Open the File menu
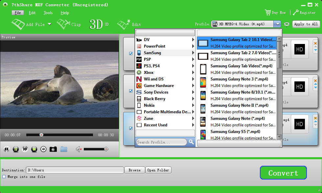 pos(18,13)
